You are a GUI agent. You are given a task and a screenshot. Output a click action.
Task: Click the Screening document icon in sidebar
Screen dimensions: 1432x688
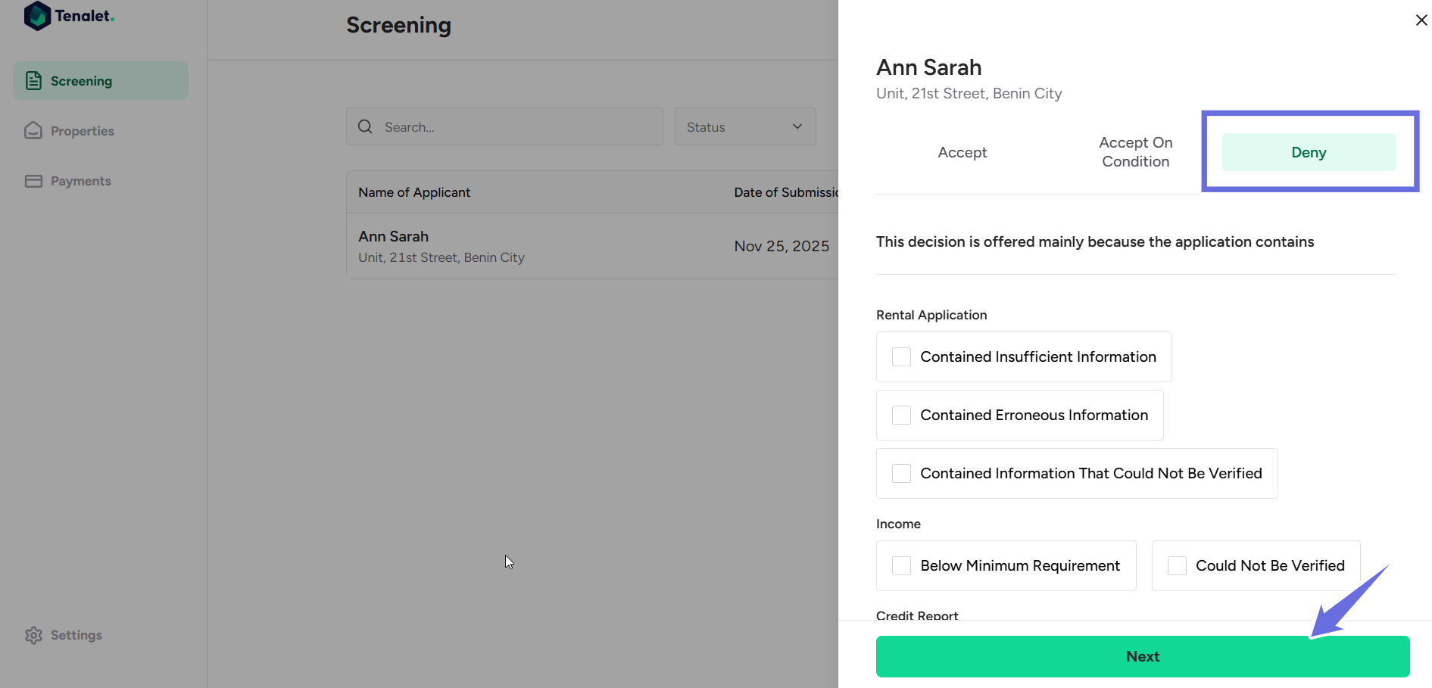(x=33, y=81)
